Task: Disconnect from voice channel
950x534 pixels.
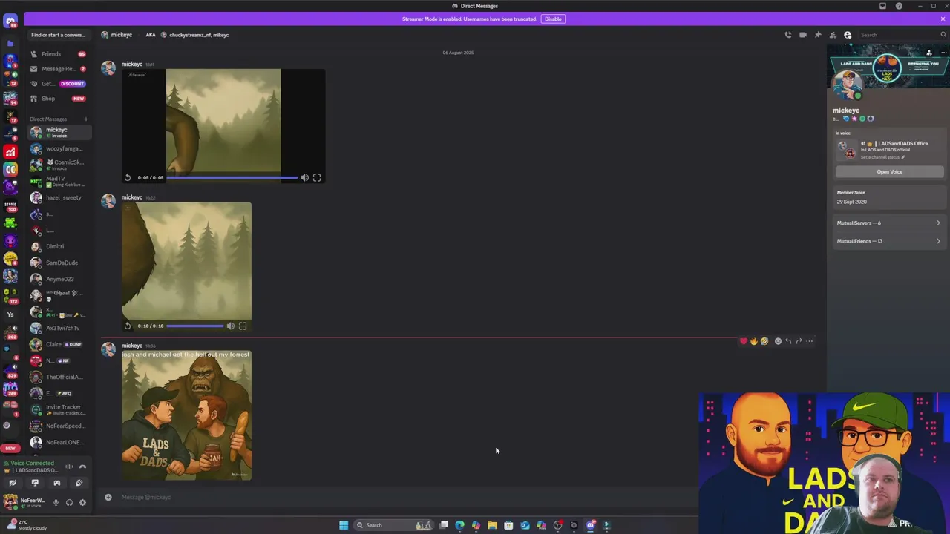Action: point(82,467)
